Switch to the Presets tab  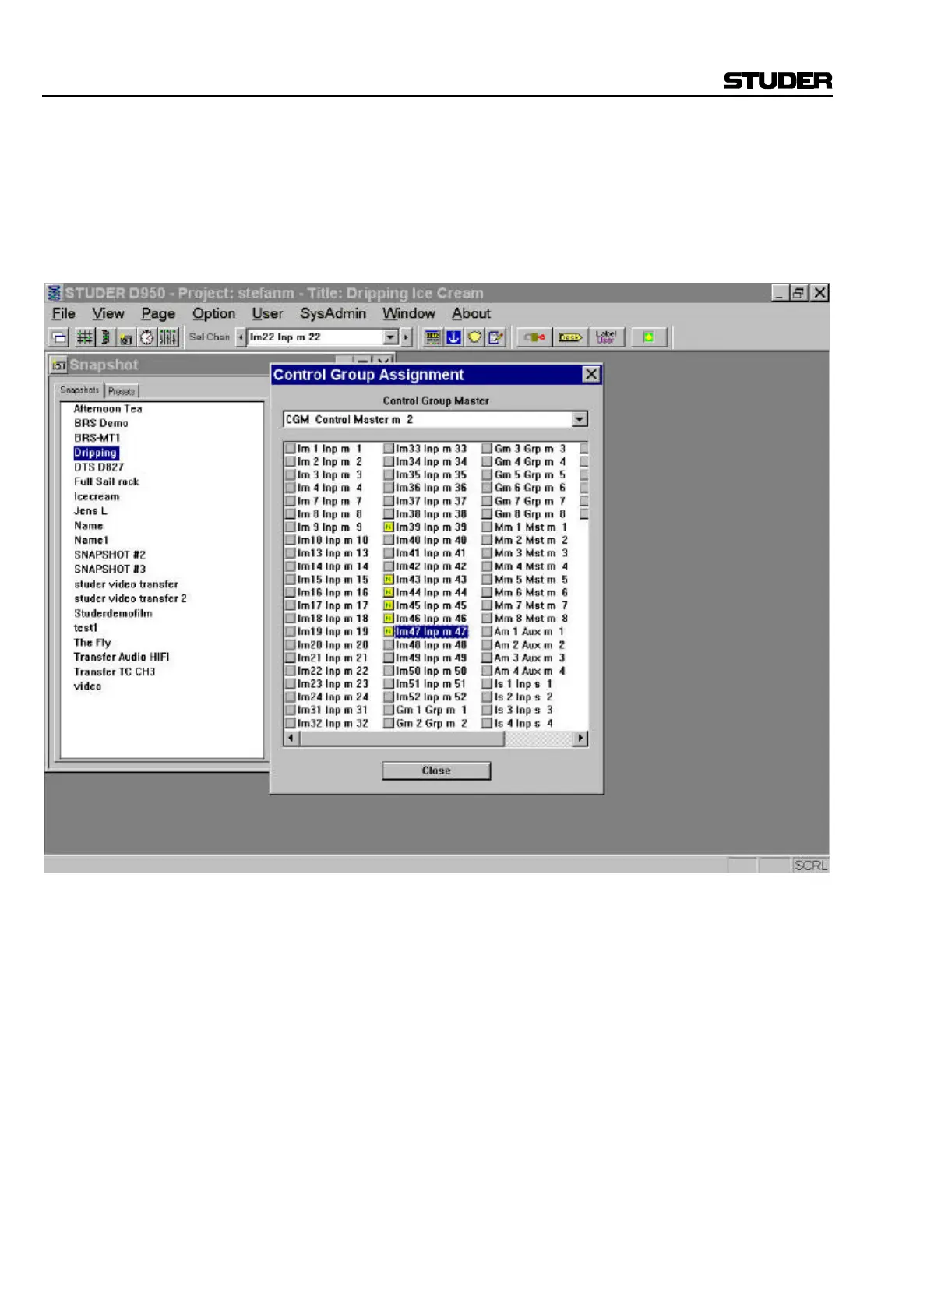click(122, 391)
